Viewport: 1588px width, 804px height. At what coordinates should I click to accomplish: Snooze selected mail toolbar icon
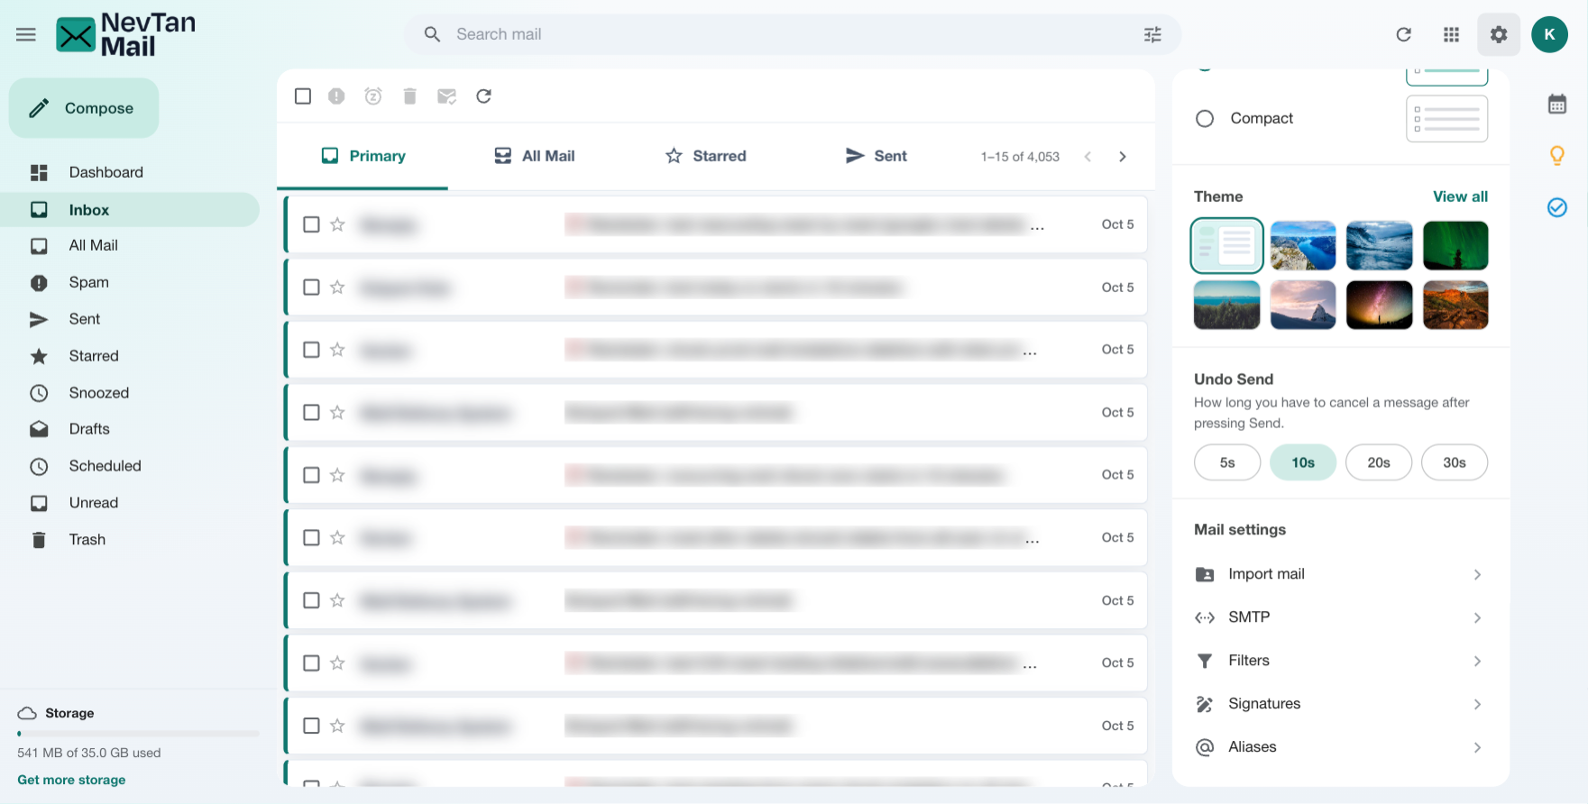click(373, 96)
